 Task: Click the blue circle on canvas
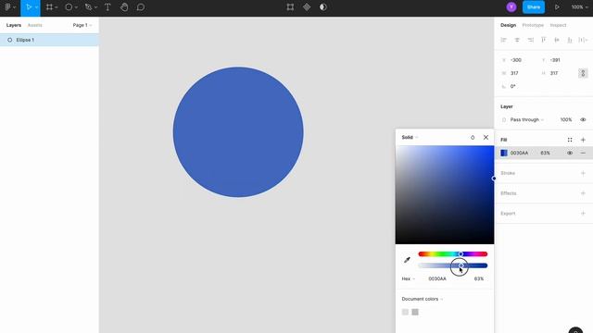[x=238, y=132]
